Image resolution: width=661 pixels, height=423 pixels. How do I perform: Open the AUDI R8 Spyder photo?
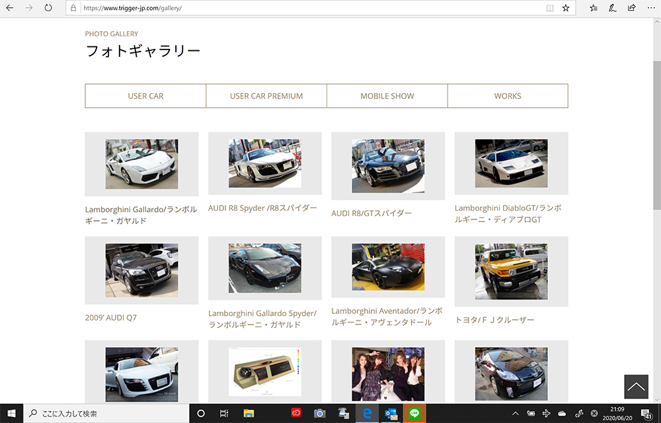[x=265, y=163]
